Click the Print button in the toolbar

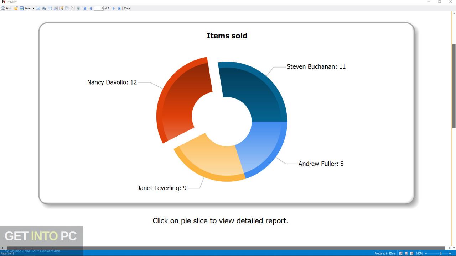click(6, 8)
